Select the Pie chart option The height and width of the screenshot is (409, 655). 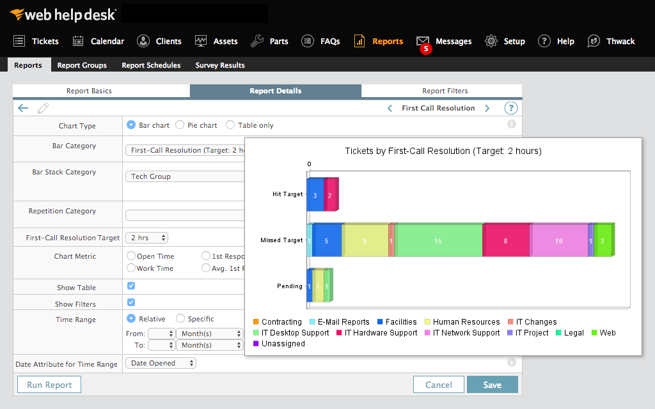[x=180, y=125]
